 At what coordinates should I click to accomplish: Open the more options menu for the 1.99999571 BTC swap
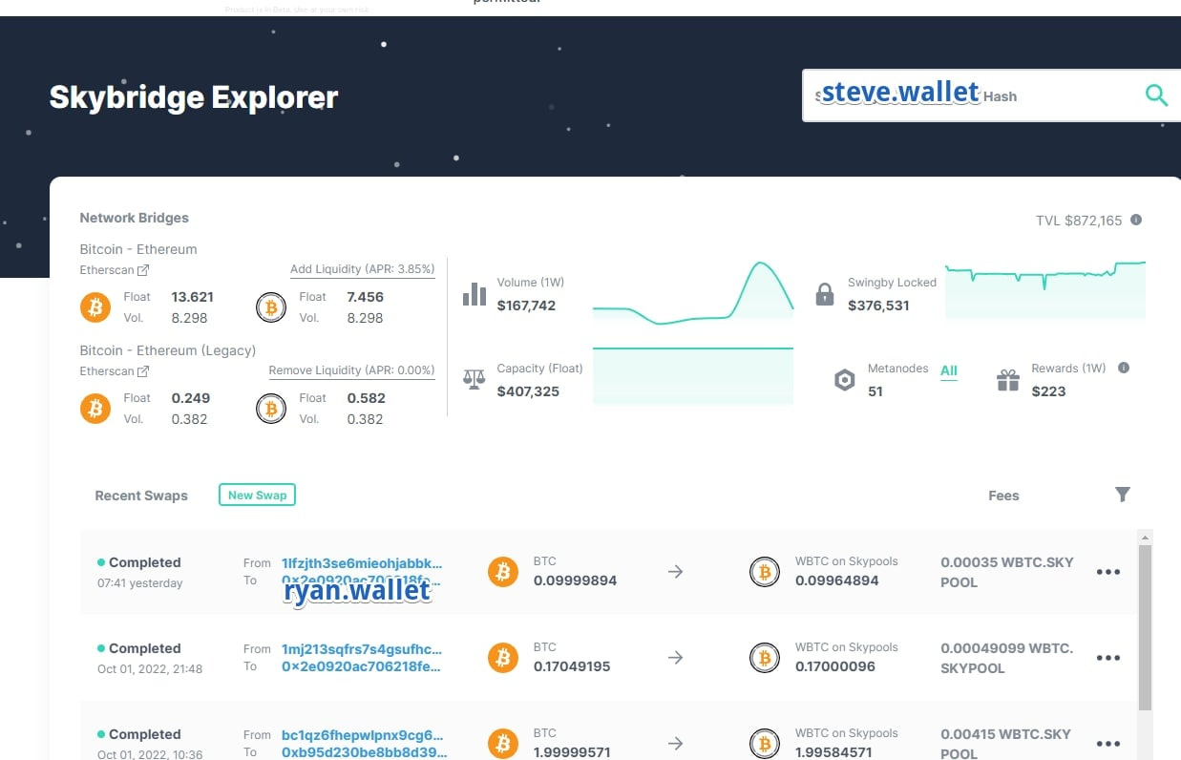[1108, 744]
